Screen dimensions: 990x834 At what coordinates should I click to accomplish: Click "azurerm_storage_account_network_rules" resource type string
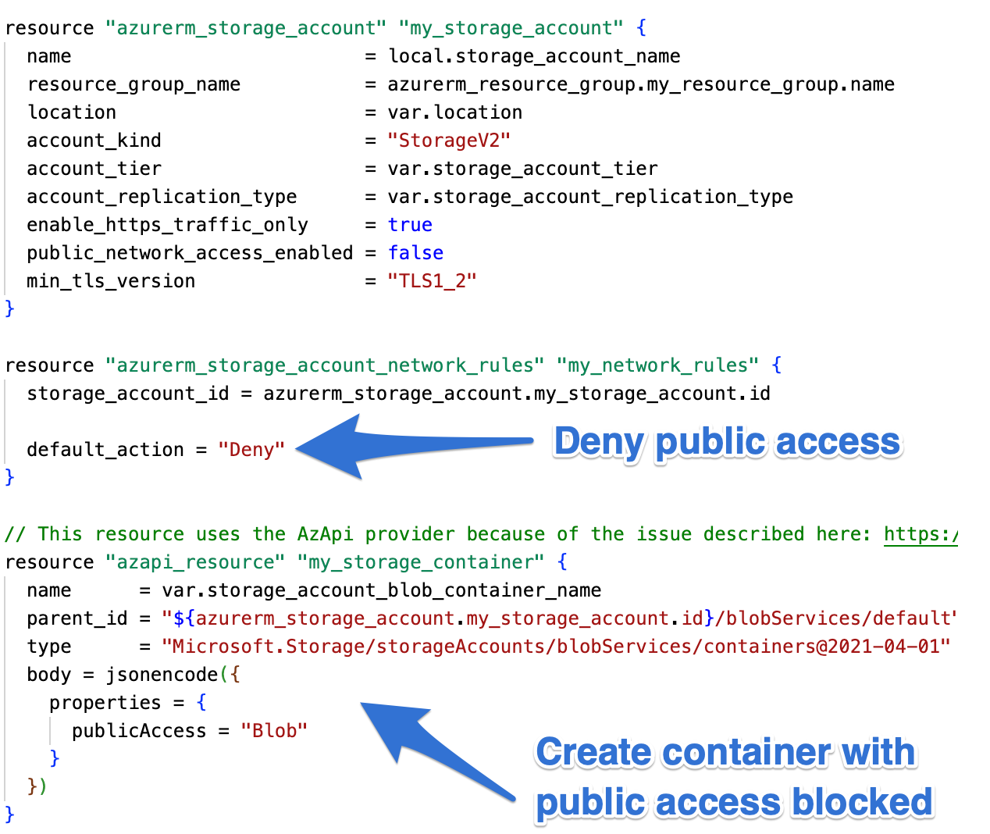click(x=325, y=365)
